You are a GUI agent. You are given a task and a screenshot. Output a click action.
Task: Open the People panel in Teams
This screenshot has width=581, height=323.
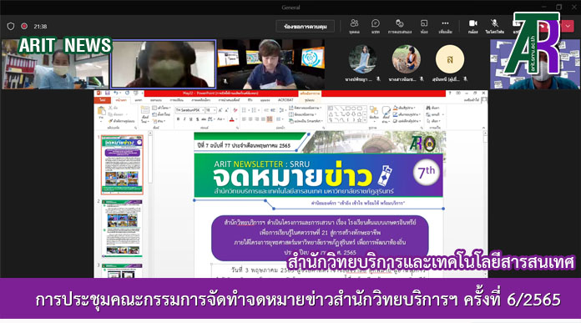coord(354,27)
